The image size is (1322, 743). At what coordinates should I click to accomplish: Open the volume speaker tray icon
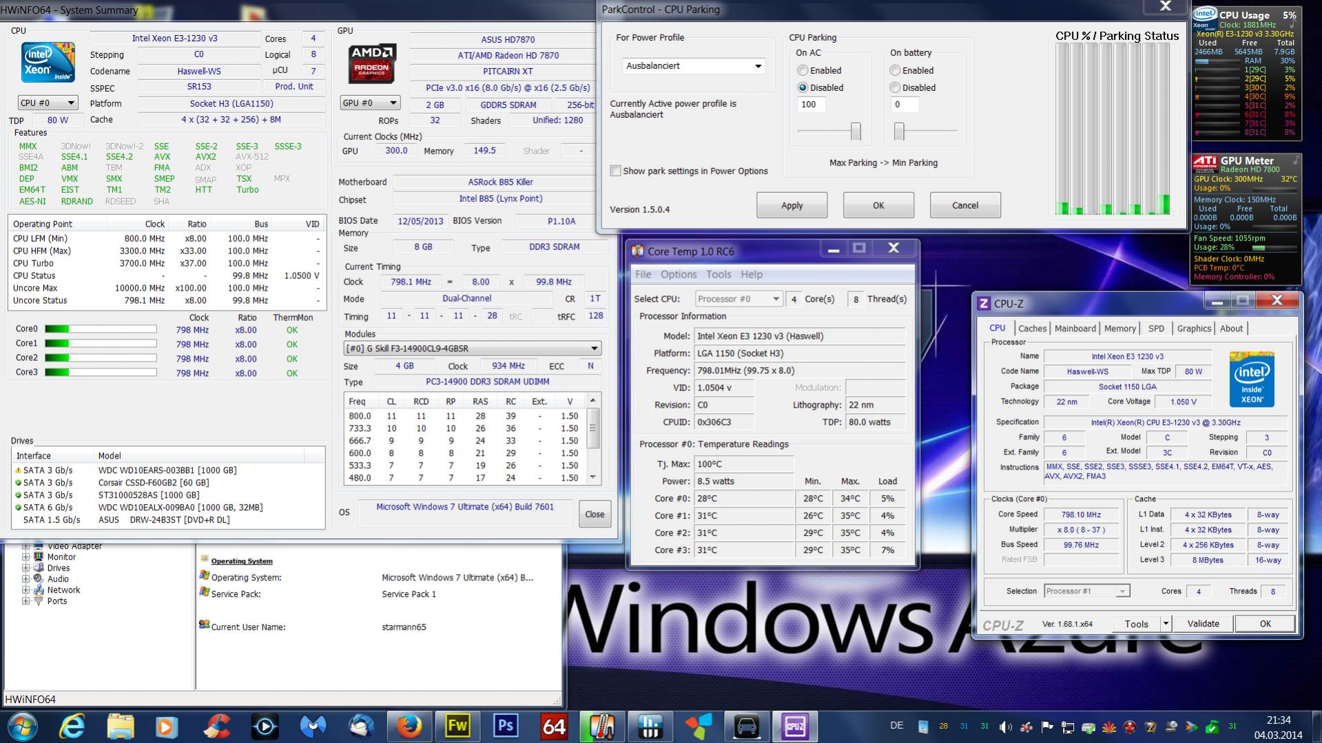(1006, 726)
